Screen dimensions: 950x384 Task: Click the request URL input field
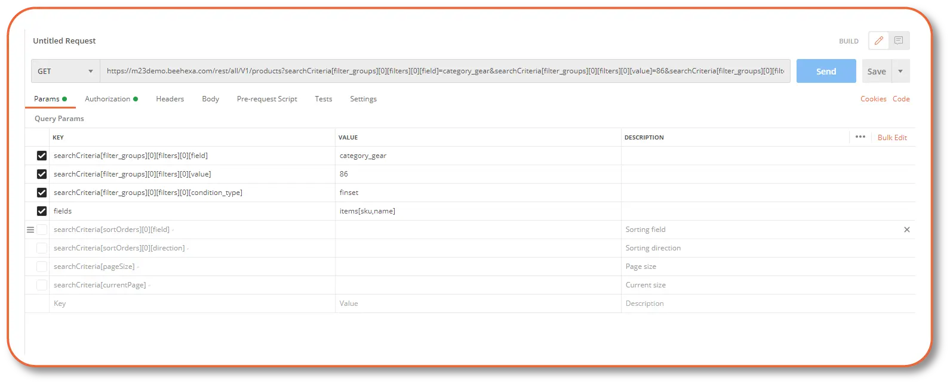point(445,71)
